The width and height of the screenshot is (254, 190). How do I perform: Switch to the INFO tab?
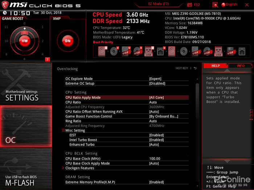click(241, 66)
